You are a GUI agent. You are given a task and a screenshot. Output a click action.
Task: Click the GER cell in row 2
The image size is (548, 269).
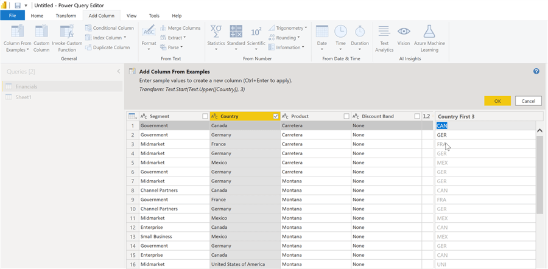(x=442, y=135)
